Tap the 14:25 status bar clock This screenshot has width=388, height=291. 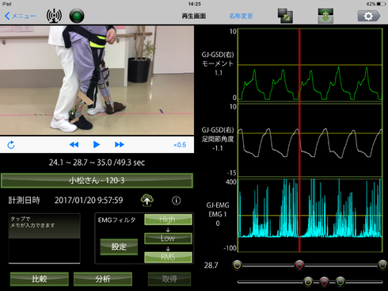[195, 4]
